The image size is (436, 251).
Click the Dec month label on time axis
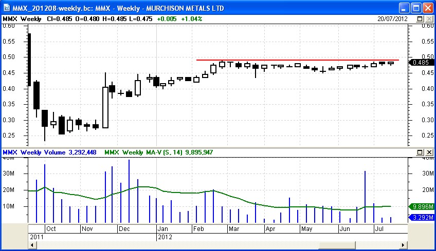tap(124, 229)
